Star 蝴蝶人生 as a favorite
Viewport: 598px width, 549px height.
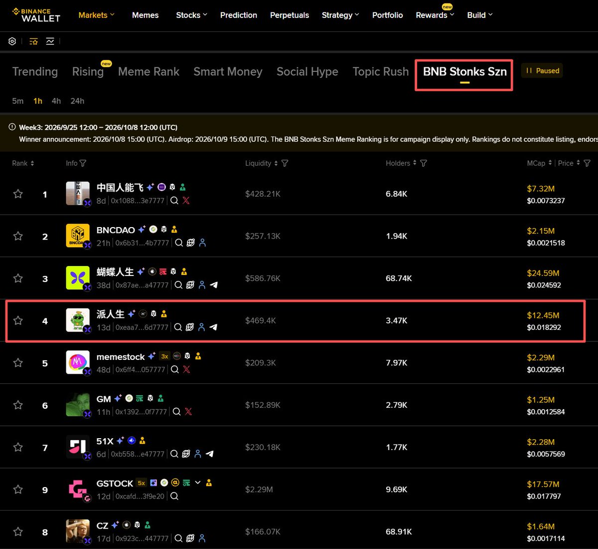(x=18, y=278)
